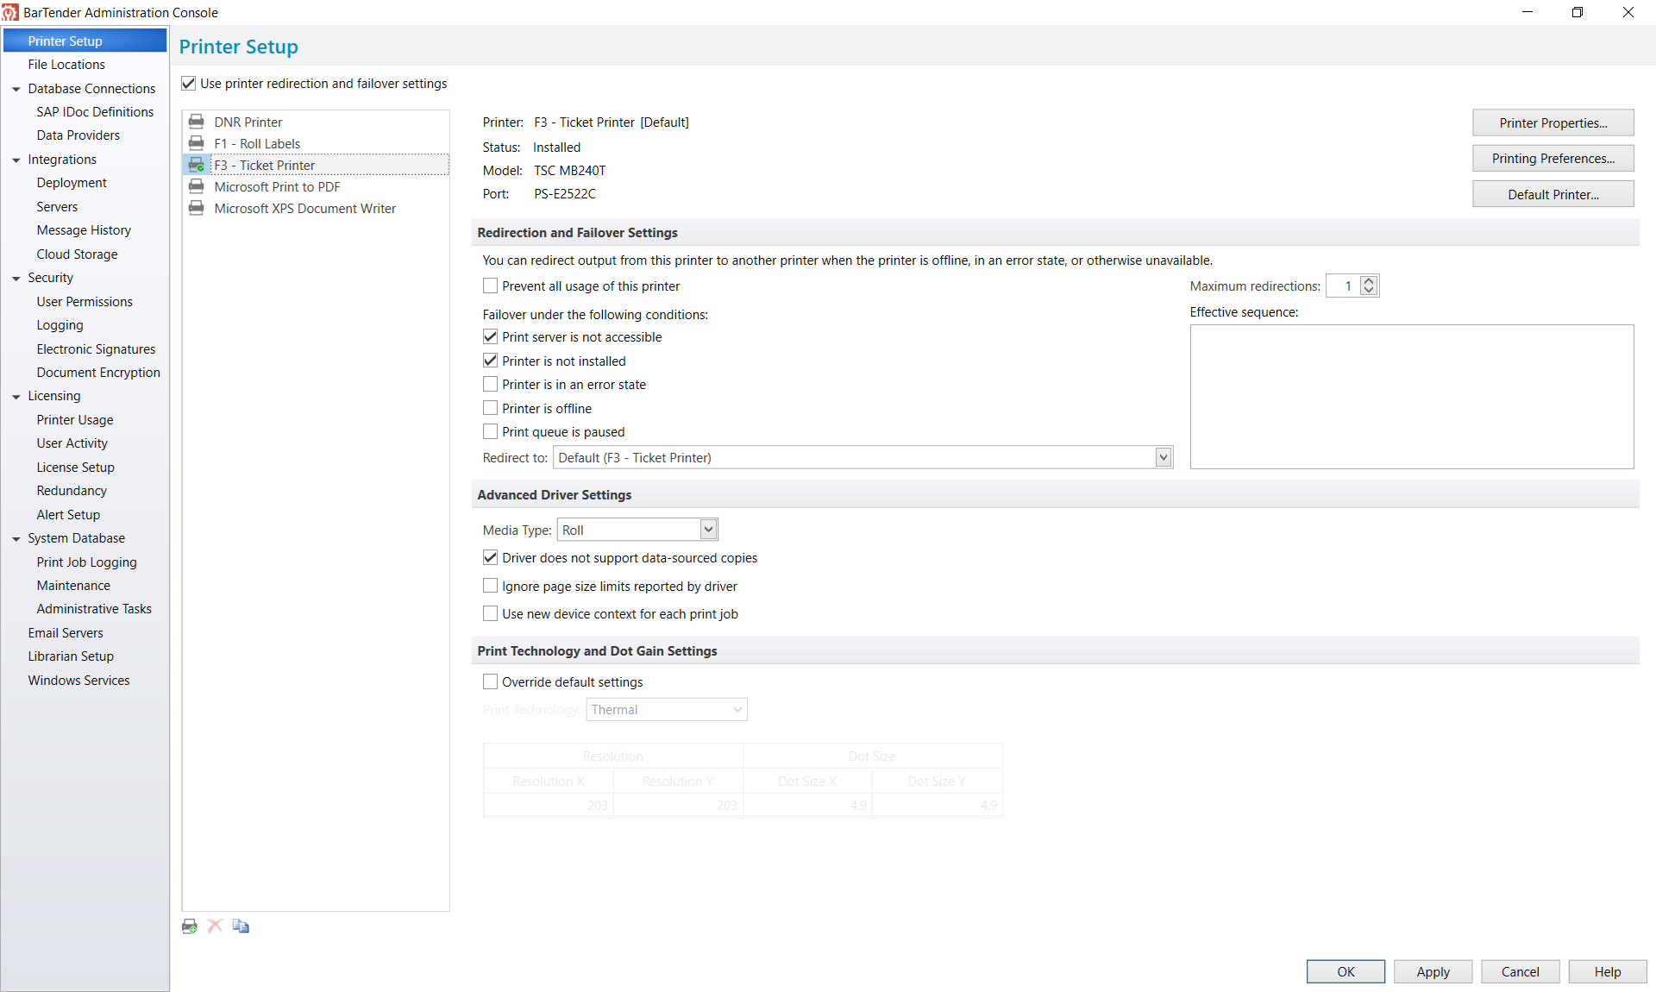Screen dimensions: 1656x992
Task: Click the Apply button
Action: pos(1433,972)
